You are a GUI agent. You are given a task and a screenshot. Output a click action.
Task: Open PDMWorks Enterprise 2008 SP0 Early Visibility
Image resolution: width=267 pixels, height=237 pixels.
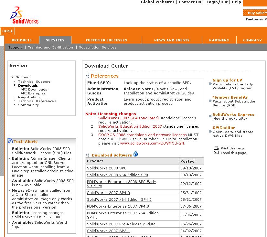[122, 184]
